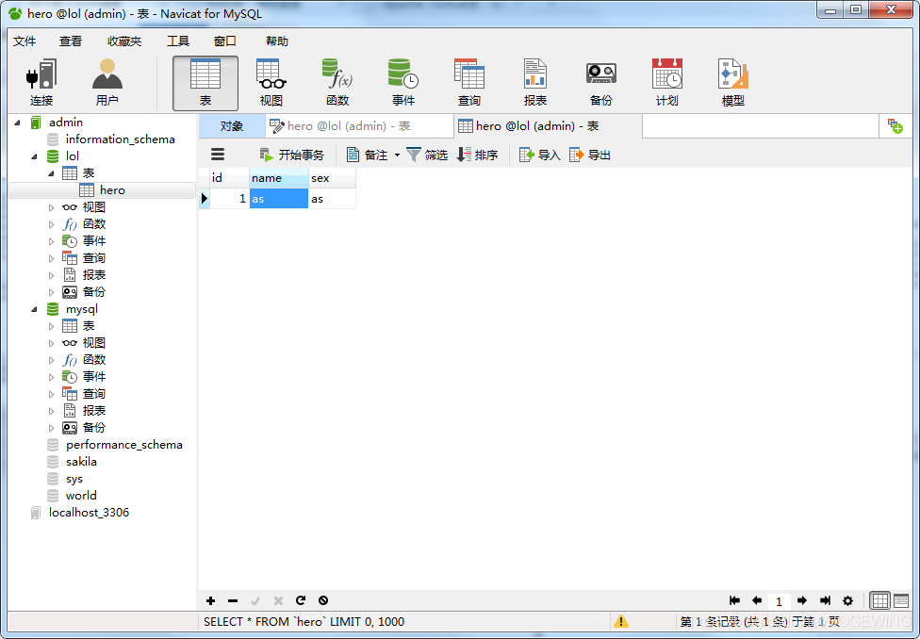Select sakila database in tree
Image resolution: width=920 pixels, height=639 pixels.
[x=81, y=462]
